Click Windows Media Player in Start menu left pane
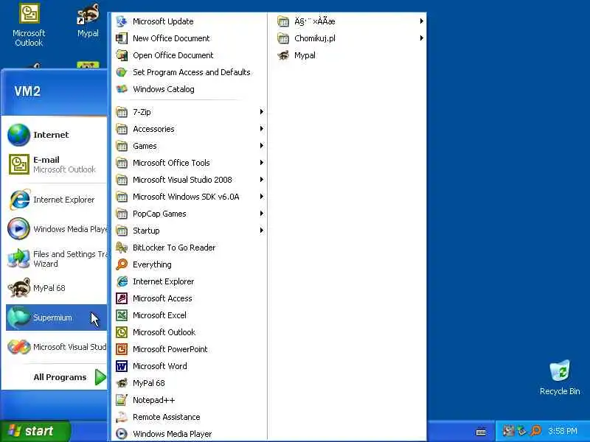 coord(57,229)
